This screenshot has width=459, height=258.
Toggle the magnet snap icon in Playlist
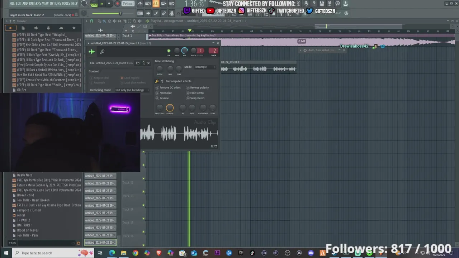point(91,21)
